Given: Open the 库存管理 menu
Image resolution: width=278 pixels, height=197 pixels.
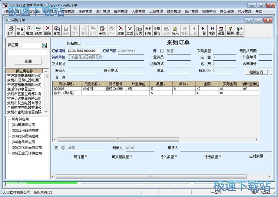Looking at the screenshot, I should coord(85,11).
